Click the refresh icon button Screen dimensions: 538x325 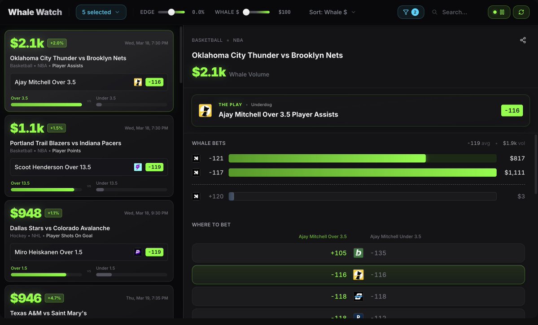(x=521, y=12)
